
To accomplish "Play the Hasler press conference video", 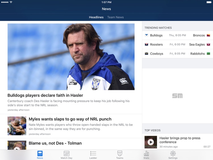I will [151, 142].
